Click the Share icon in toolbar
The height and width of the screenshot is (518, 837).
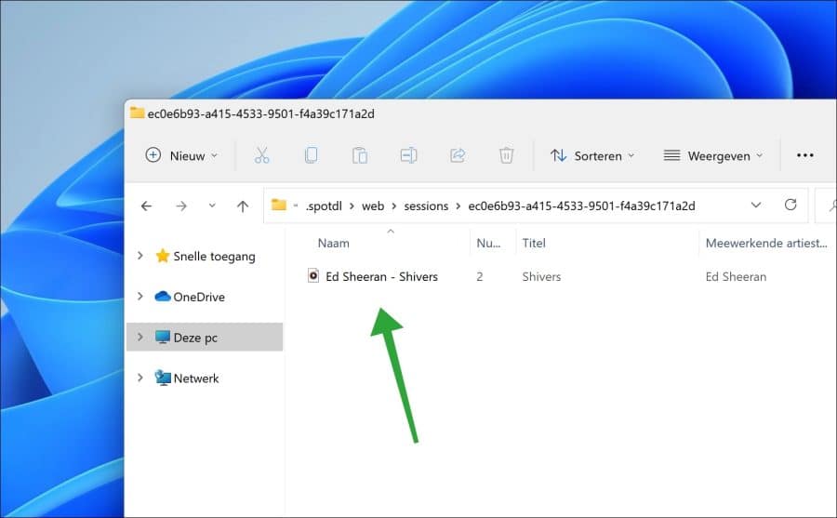click(458, 156)
